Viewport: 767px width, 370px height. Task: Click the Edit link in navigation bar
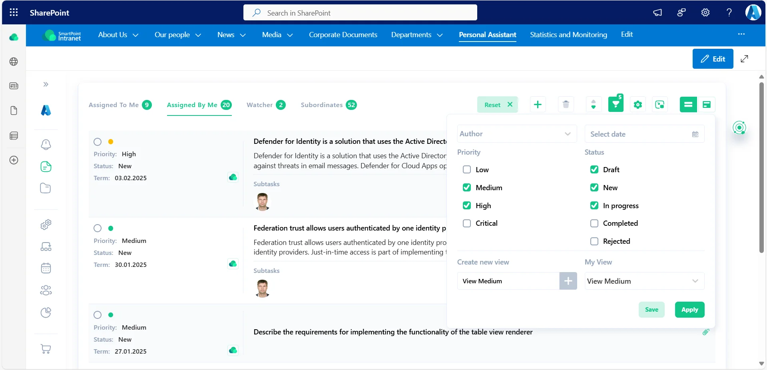[627, 34]
